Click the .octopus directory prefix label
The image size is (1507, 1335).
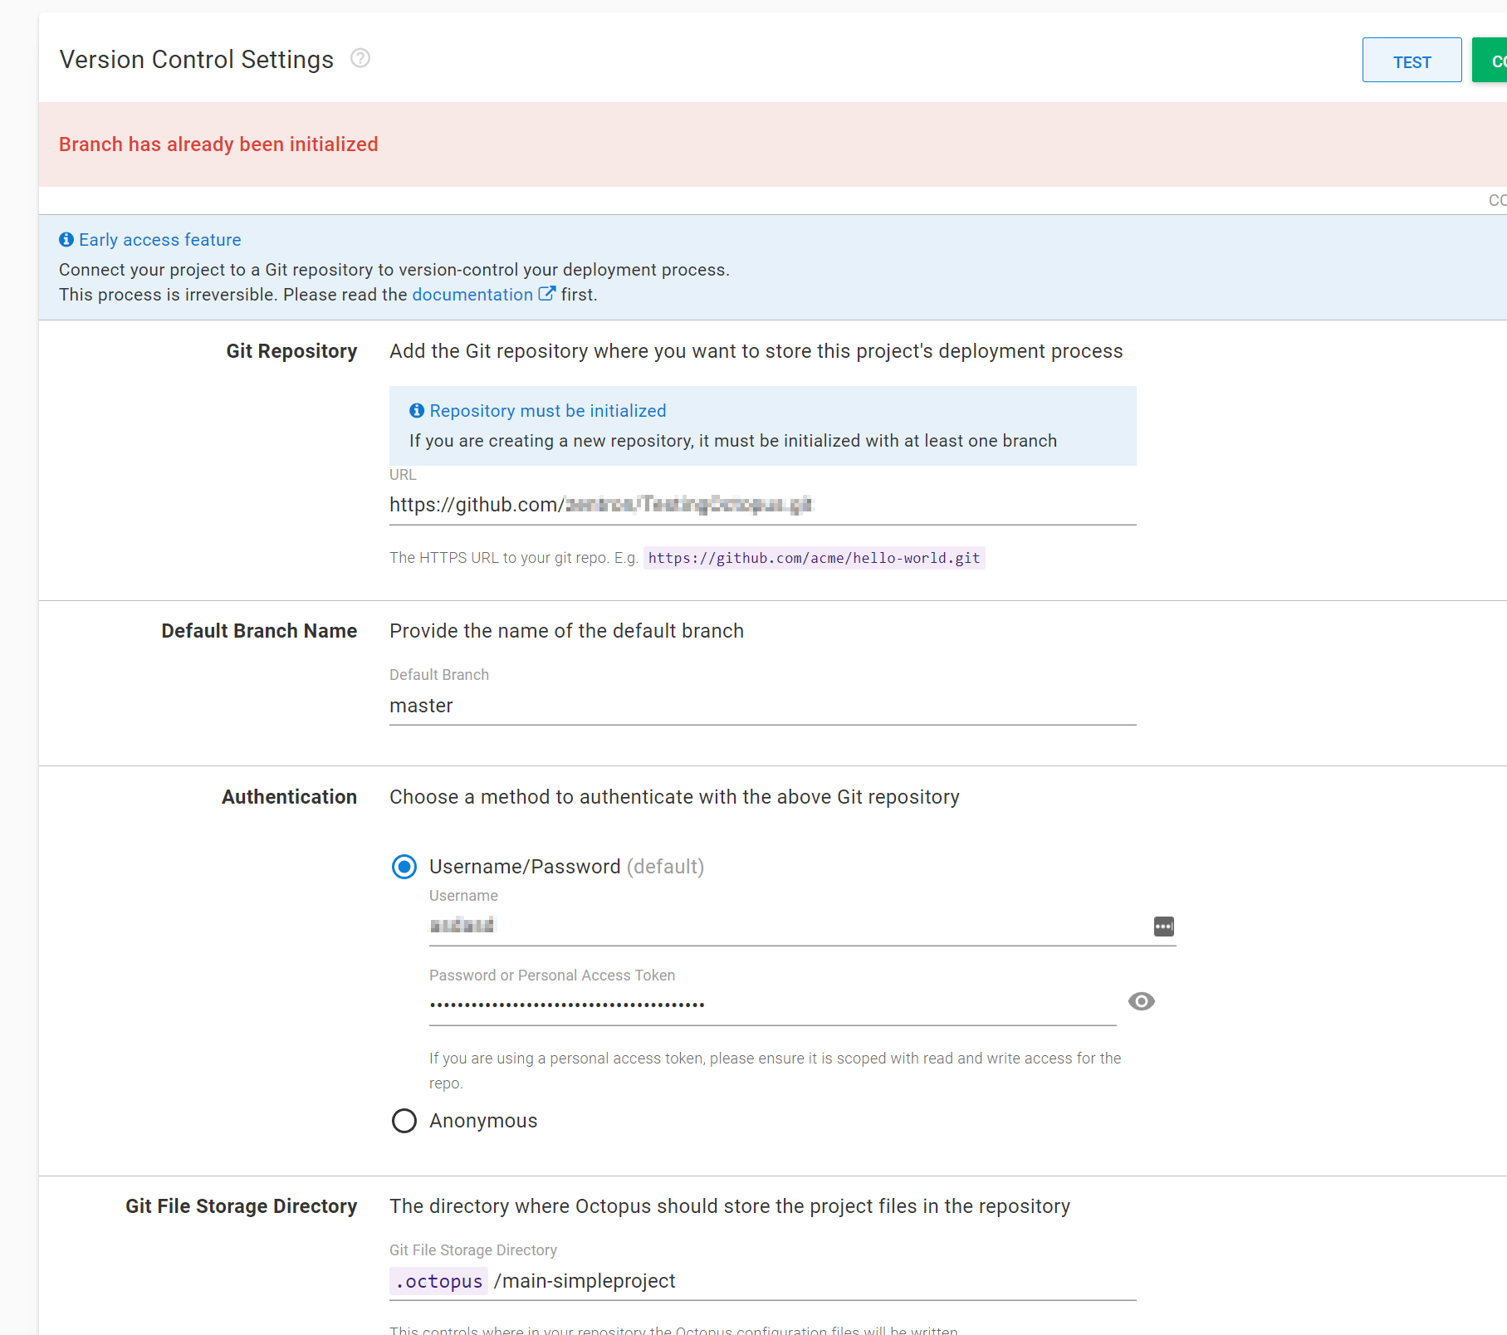click(438, 1281)
